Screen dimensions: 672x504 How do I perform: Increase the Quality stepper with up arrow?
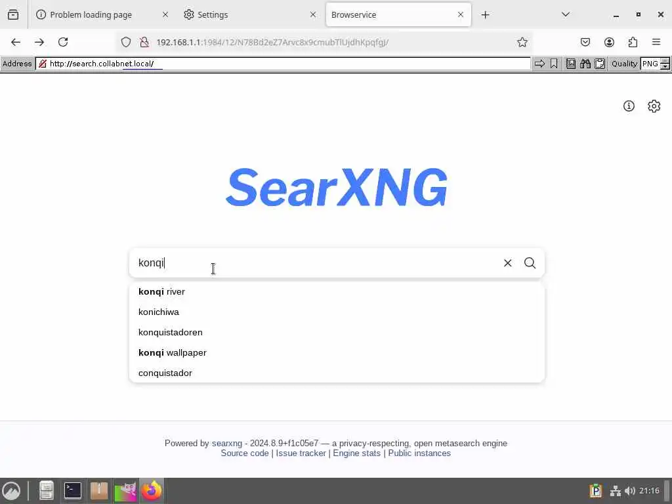(665, 61)
